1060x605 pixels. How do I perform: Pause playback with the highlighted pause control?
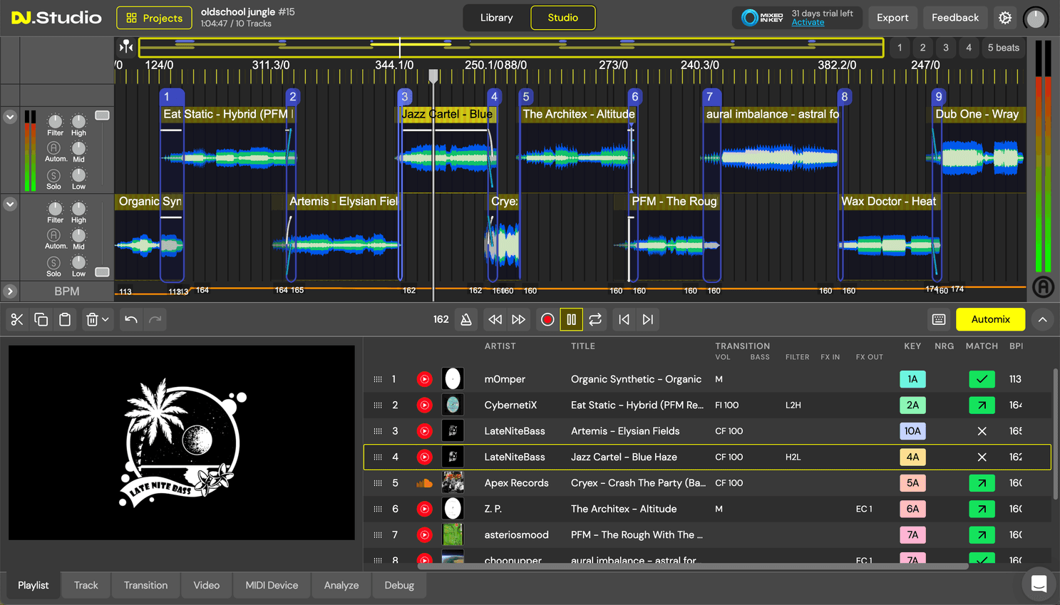click(571, 319)
